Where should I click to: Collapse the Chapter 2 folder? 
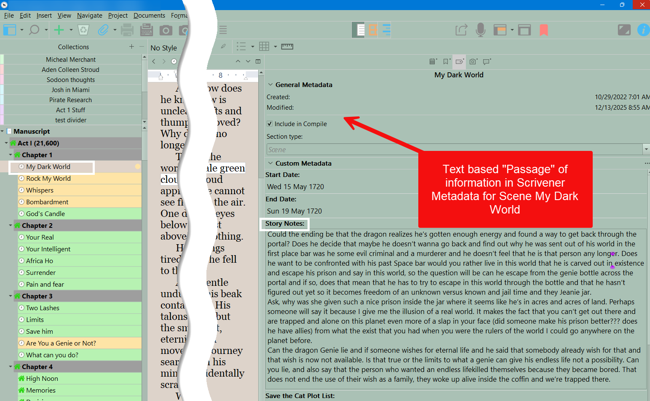11,226
